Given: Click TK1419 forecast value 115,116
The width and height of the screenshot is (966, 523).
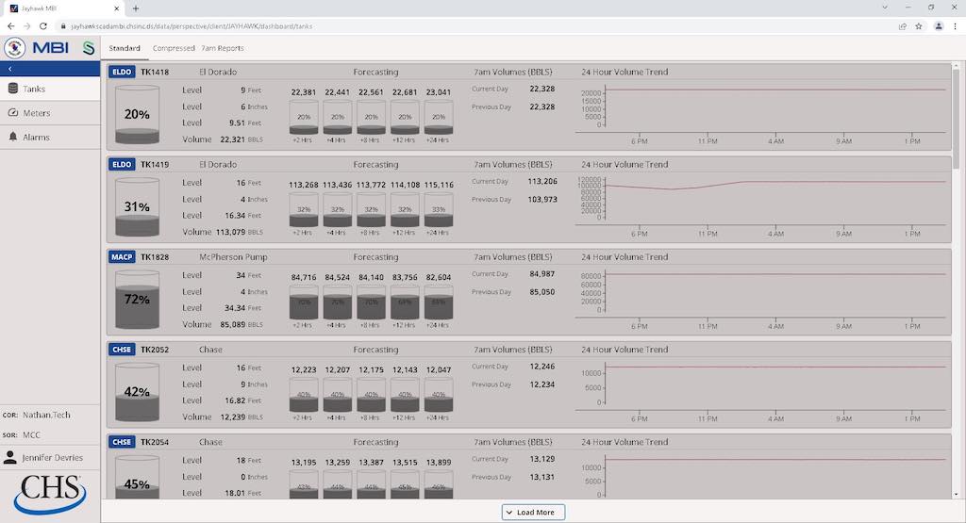Looking at the screenshot, I should coord(439,185).
